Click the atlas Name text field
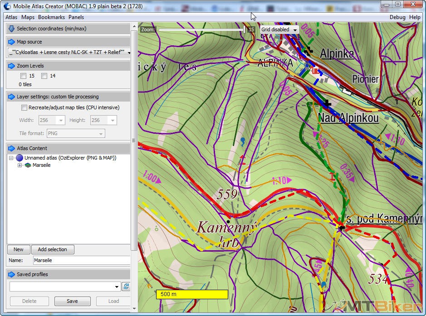Image resolution: width=426 pixels, height=316 pixels. tap(82, 261)
